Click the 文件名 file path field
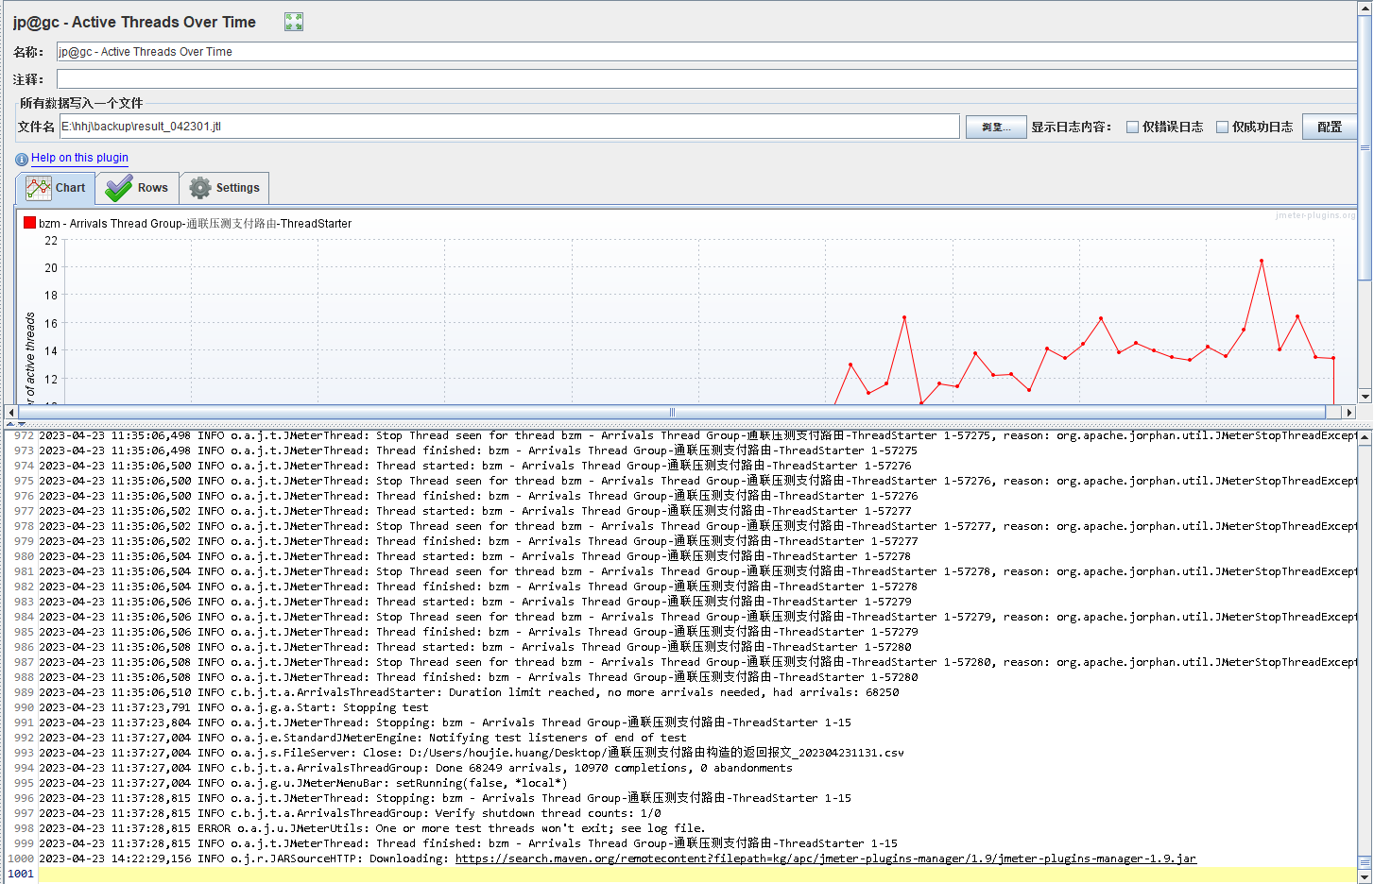Viewport: 1374px width, 884px height. 509,127
